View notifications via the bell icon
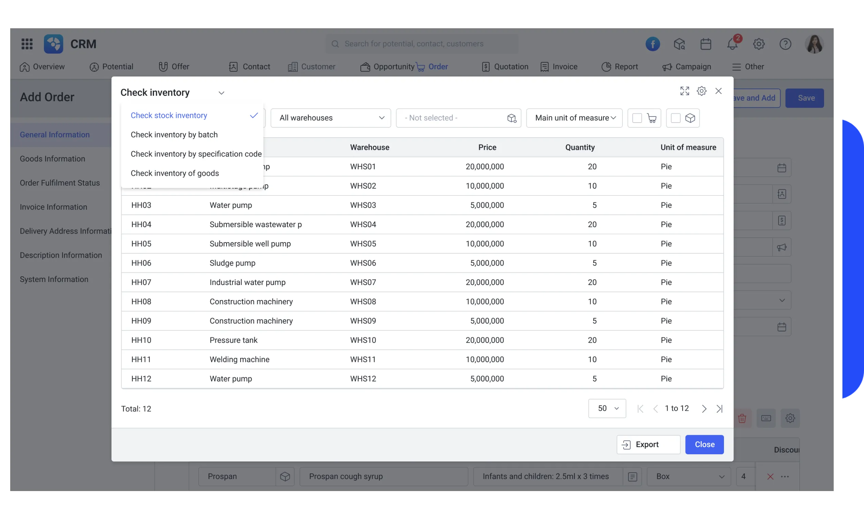864x520 pixels. [x=732, y=44]
